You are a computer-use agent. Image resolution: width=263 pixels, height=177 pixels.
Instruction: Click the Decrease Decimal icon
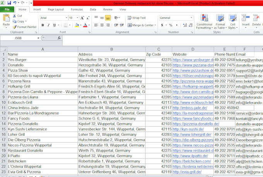pyautogui.click(x=191, y=25)
